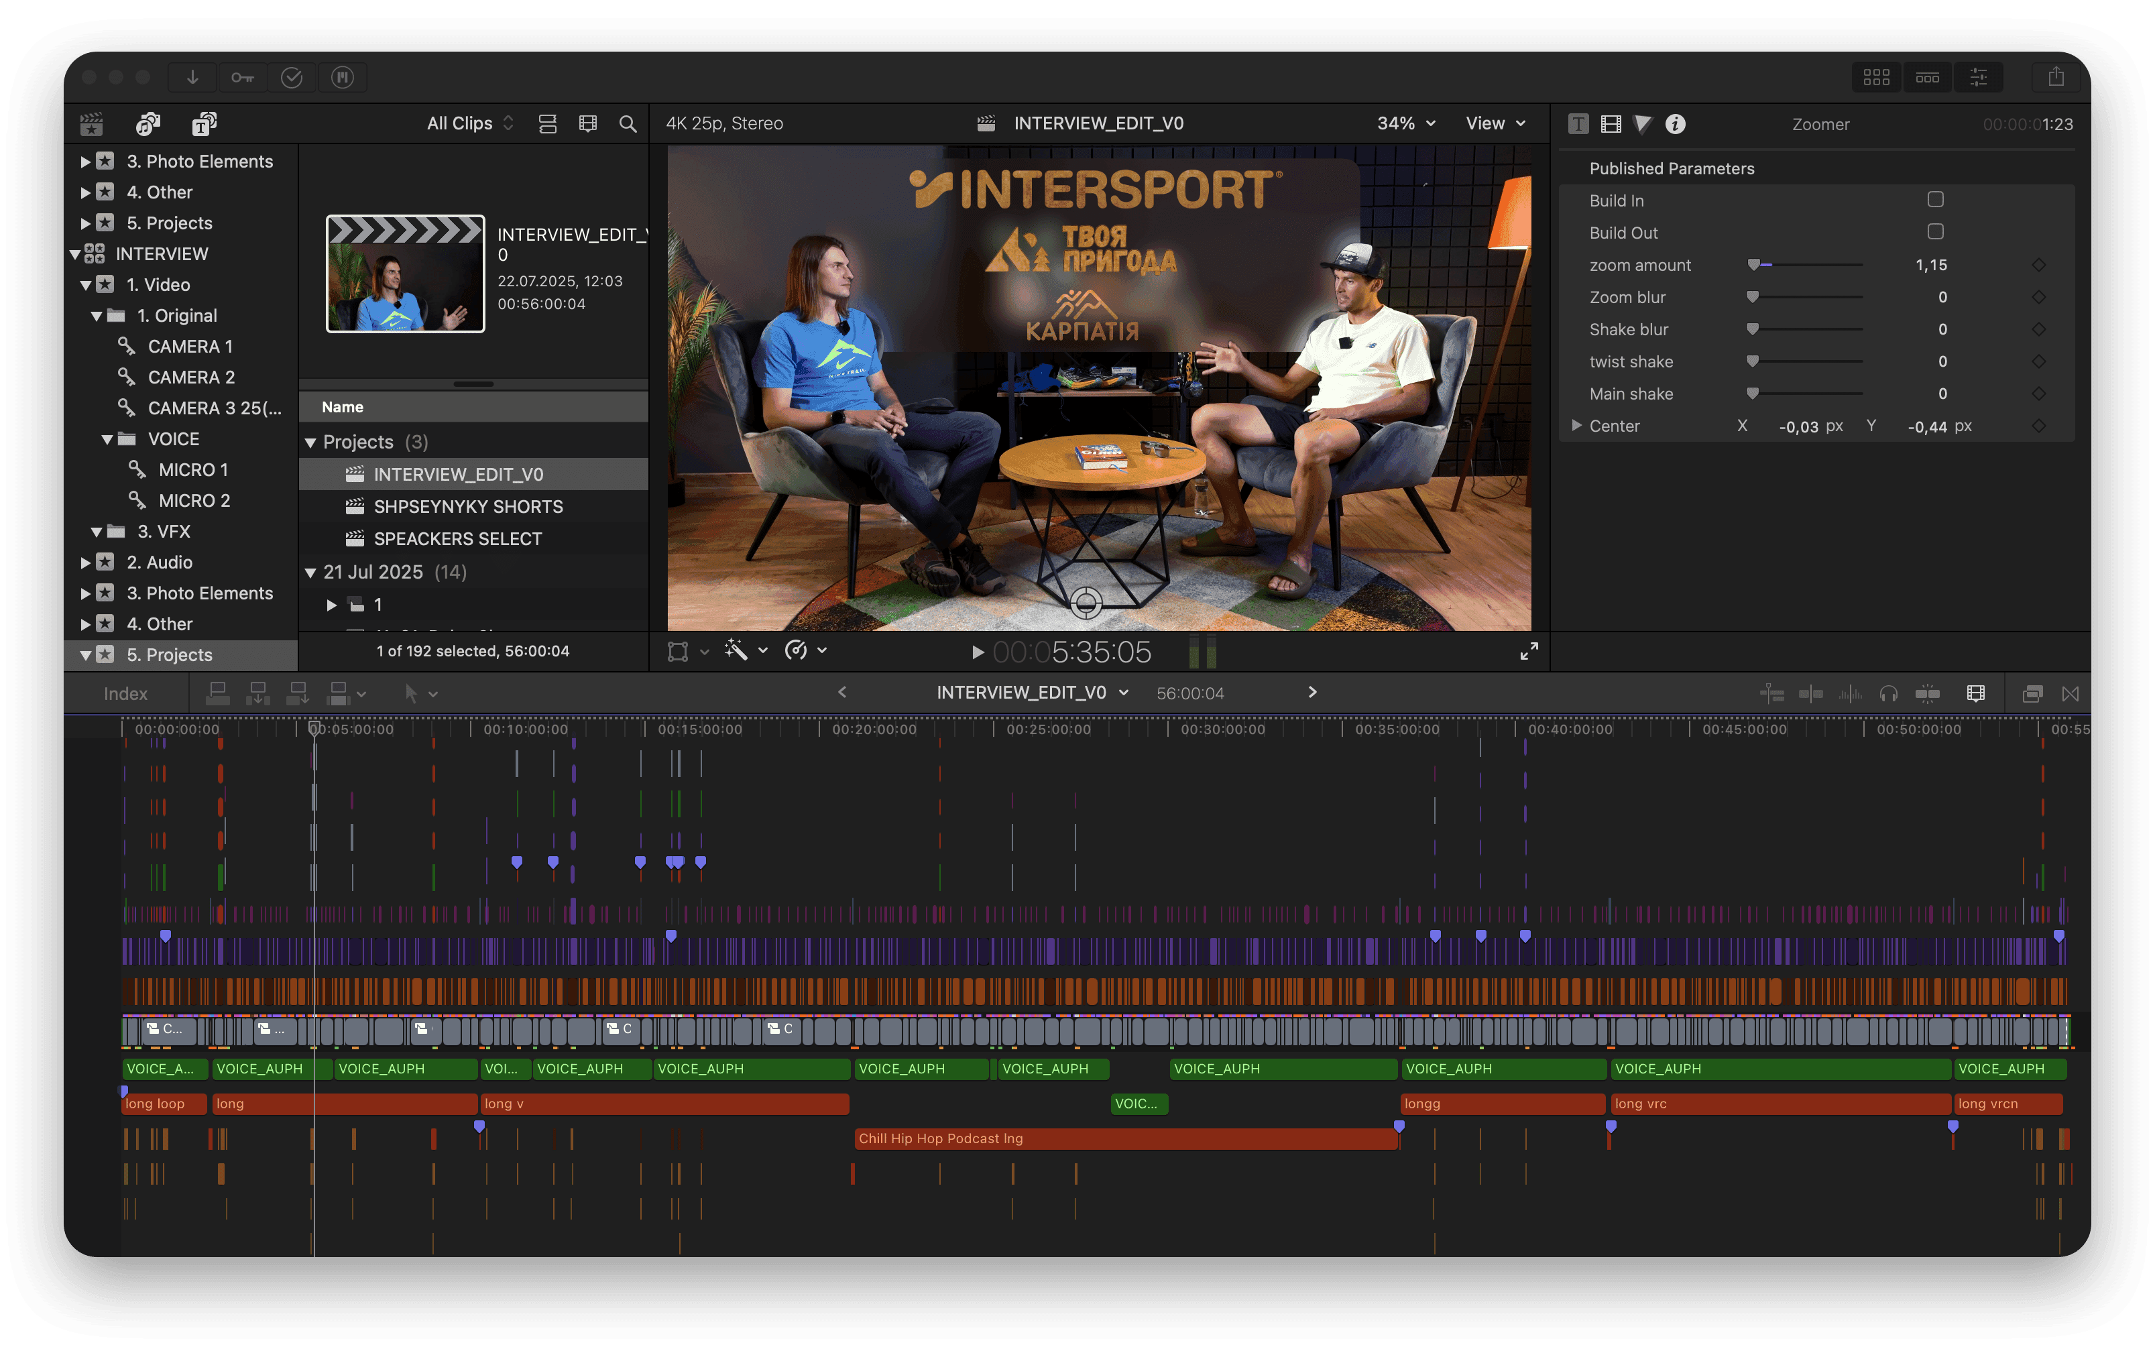Expand the Center parameter disclosure triangle

(1576, 425)
